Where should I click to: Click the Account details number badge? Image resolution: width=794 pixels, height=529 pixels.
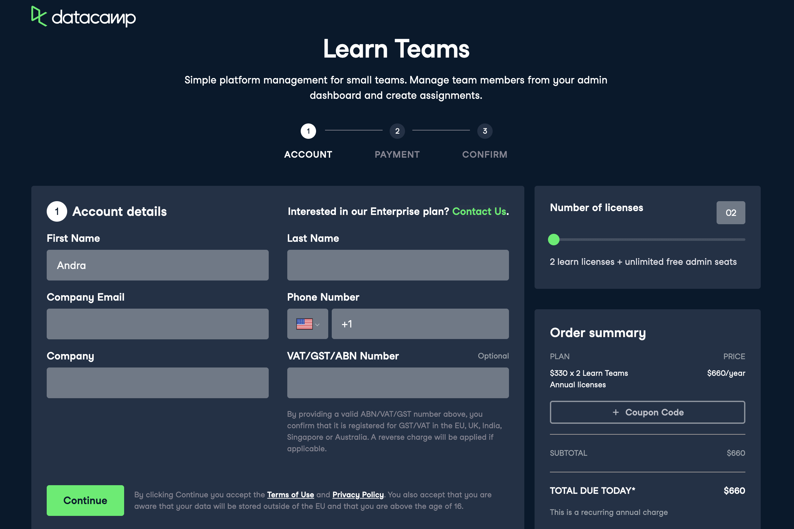coord(57,211)
